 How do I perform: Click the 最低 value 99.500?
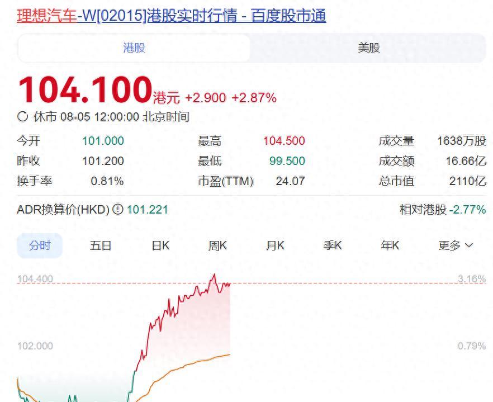(287, 160)
